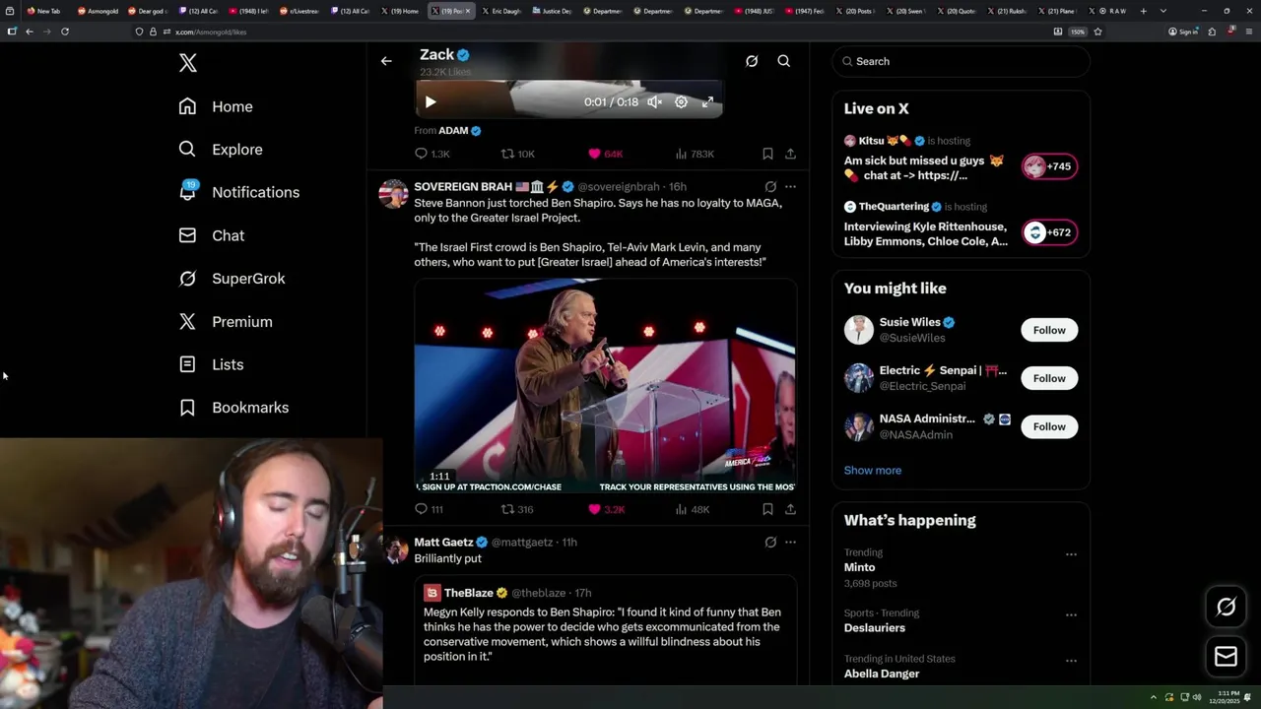Screen dimensions: 1261x709
Task: Click the Search input field
Action: (x=961, y=61)
